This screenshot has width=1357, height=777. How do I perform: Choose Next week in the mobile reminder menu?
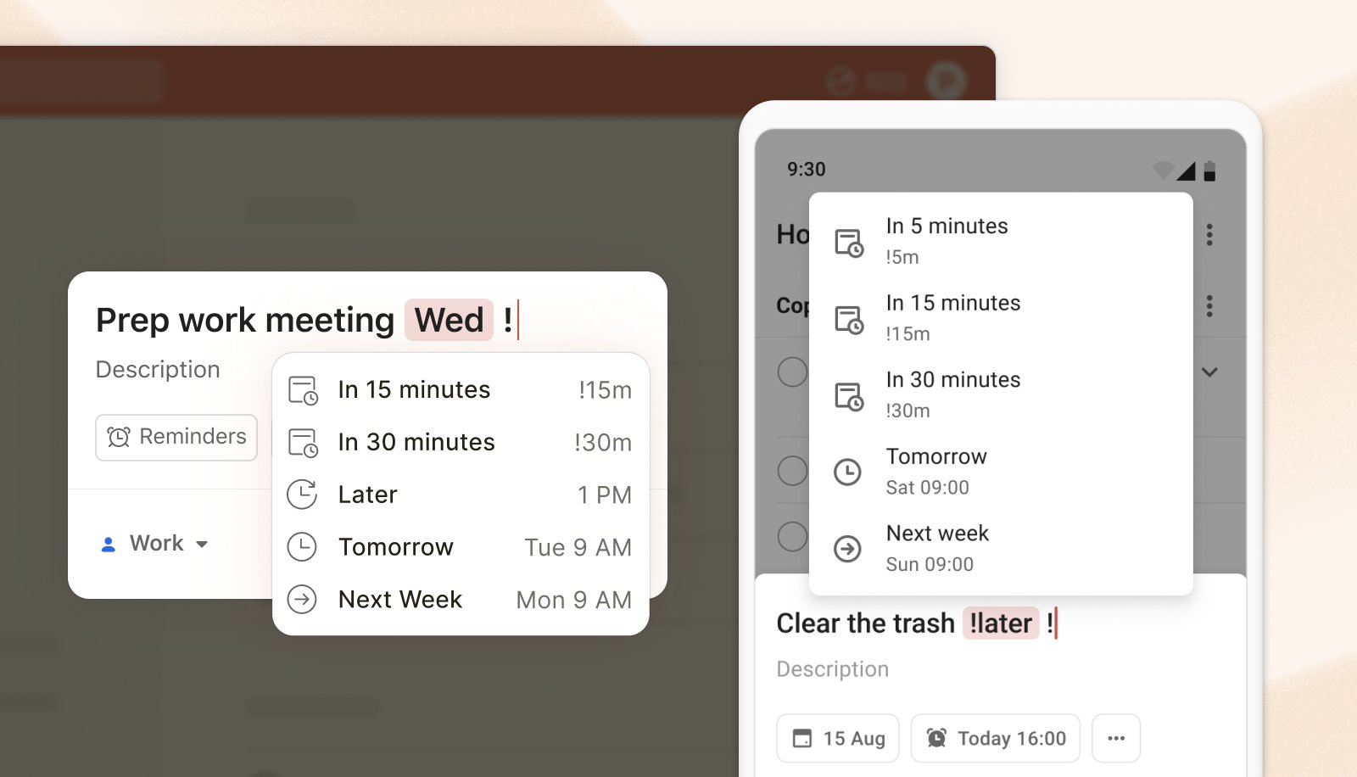937,547
